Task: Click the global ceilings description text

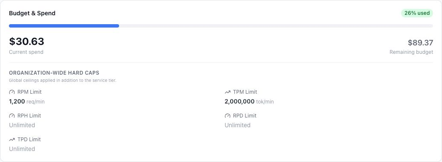Action: point(63,81)
